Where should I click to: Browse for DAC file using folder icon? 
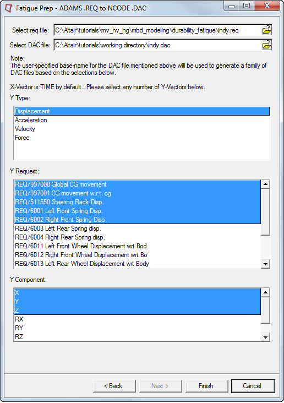[x=266, y=45]
